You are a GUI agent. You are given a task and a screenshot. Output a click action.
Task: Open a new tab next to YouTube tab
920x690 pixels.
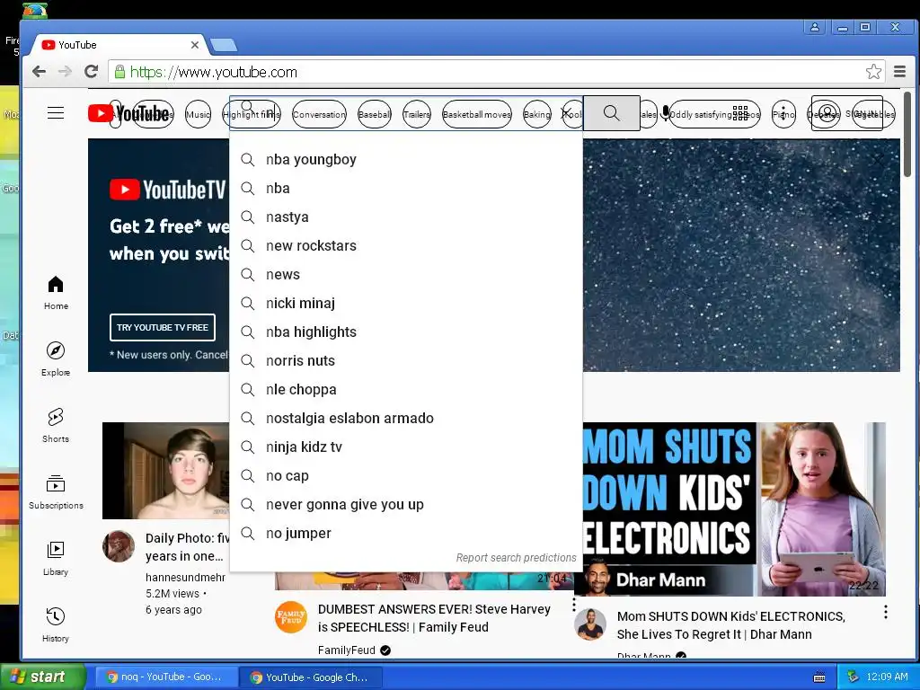click(x=224, y=45)
